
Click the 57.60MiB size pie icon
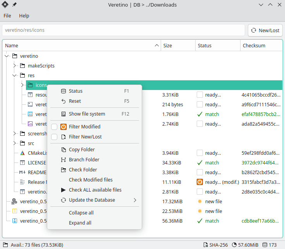click(x=234, y=245)
